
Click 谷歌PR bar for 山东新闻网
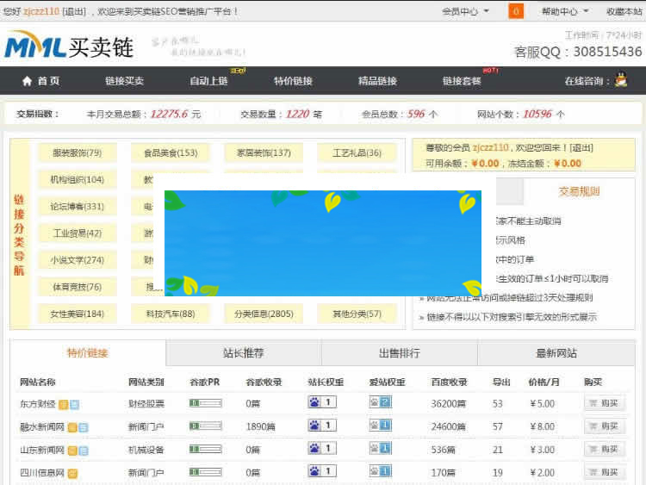(205, 449)
